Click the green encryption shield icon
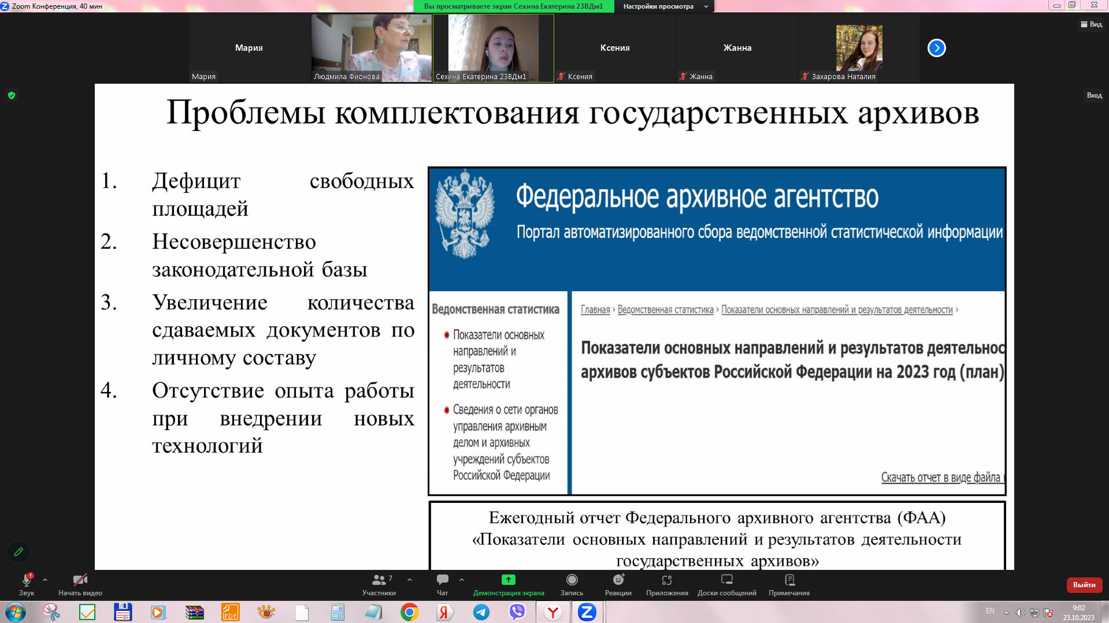Image resolution: width=1109 pixels, height=623 pixels. pyautogui.click(x=12, y=95)
